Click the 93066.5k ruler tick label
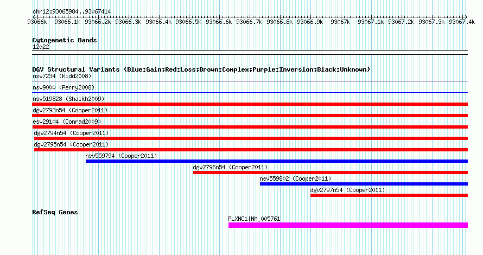Screen dimensions: 483x255 click(x=188, y=22)
